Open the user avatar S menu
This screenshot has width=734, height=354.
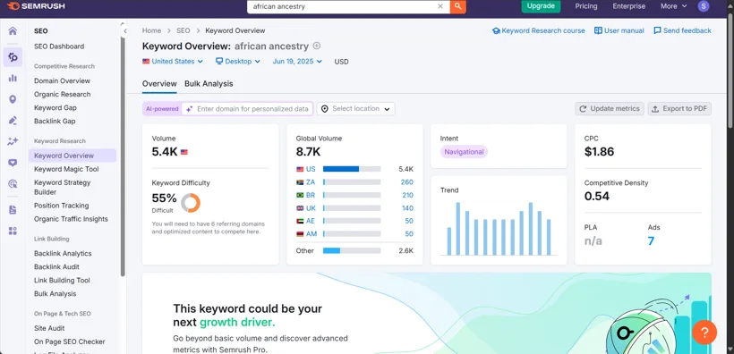(703, 6)
